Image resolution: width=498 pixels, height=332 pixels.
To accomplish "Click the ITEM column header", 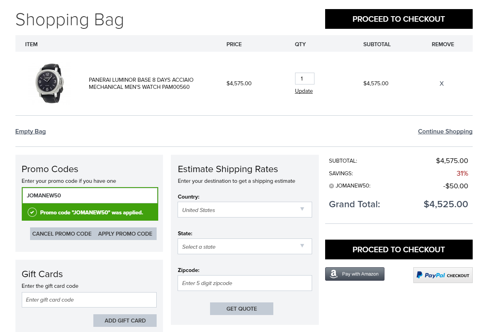I will (31, 44).
